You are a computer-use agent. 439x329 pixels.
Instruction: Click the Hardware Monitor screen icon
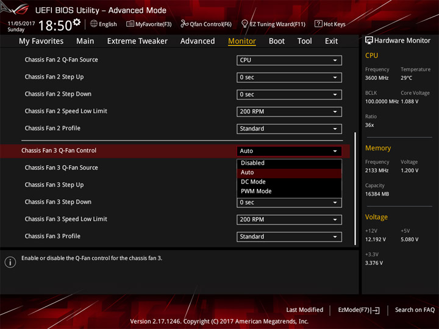(369, 41)
